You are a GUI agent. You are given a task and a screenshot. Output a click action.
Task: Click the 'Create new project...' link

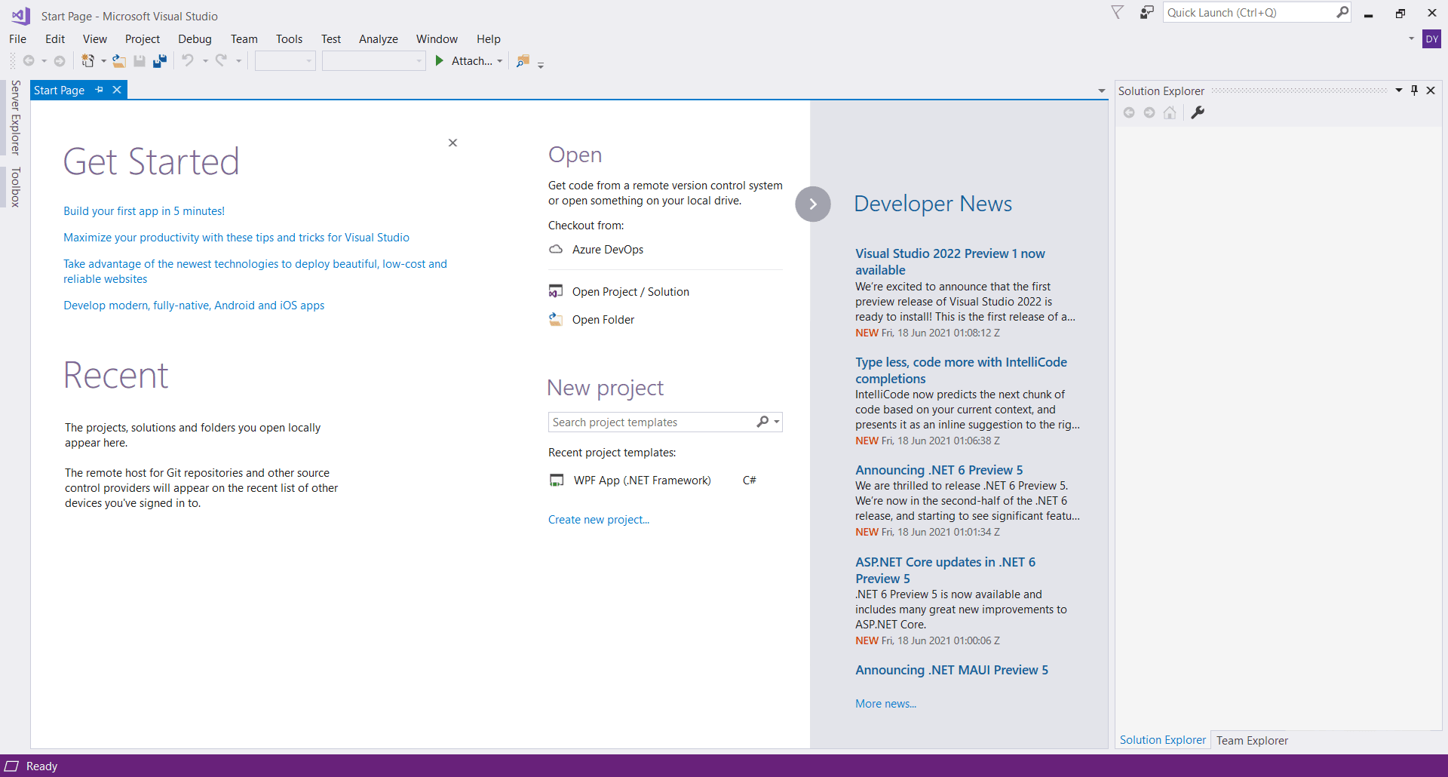pyautogui.click(x=599, y=520)
